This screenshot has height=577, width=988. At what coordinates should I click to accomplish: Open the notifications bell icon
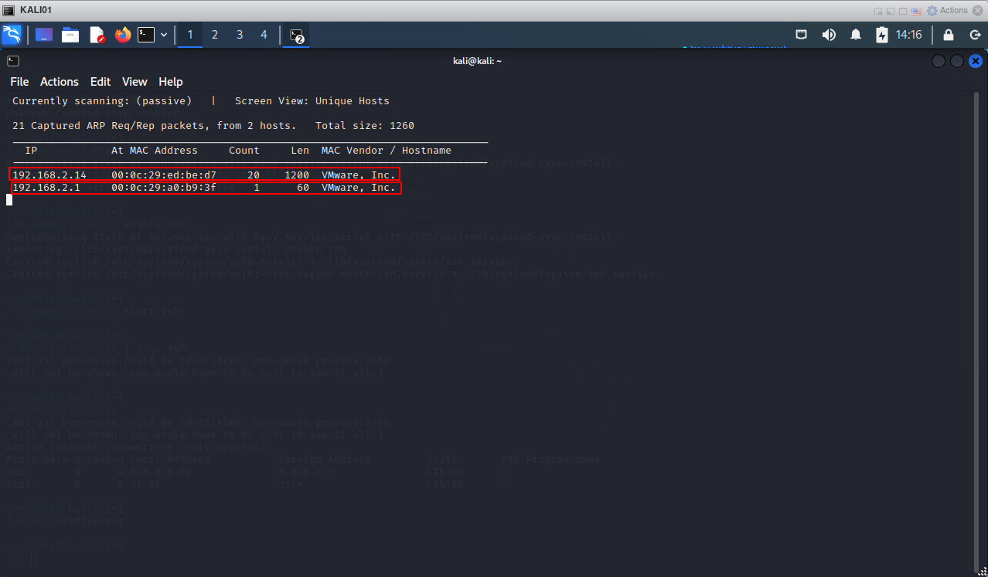coord(856,35)
